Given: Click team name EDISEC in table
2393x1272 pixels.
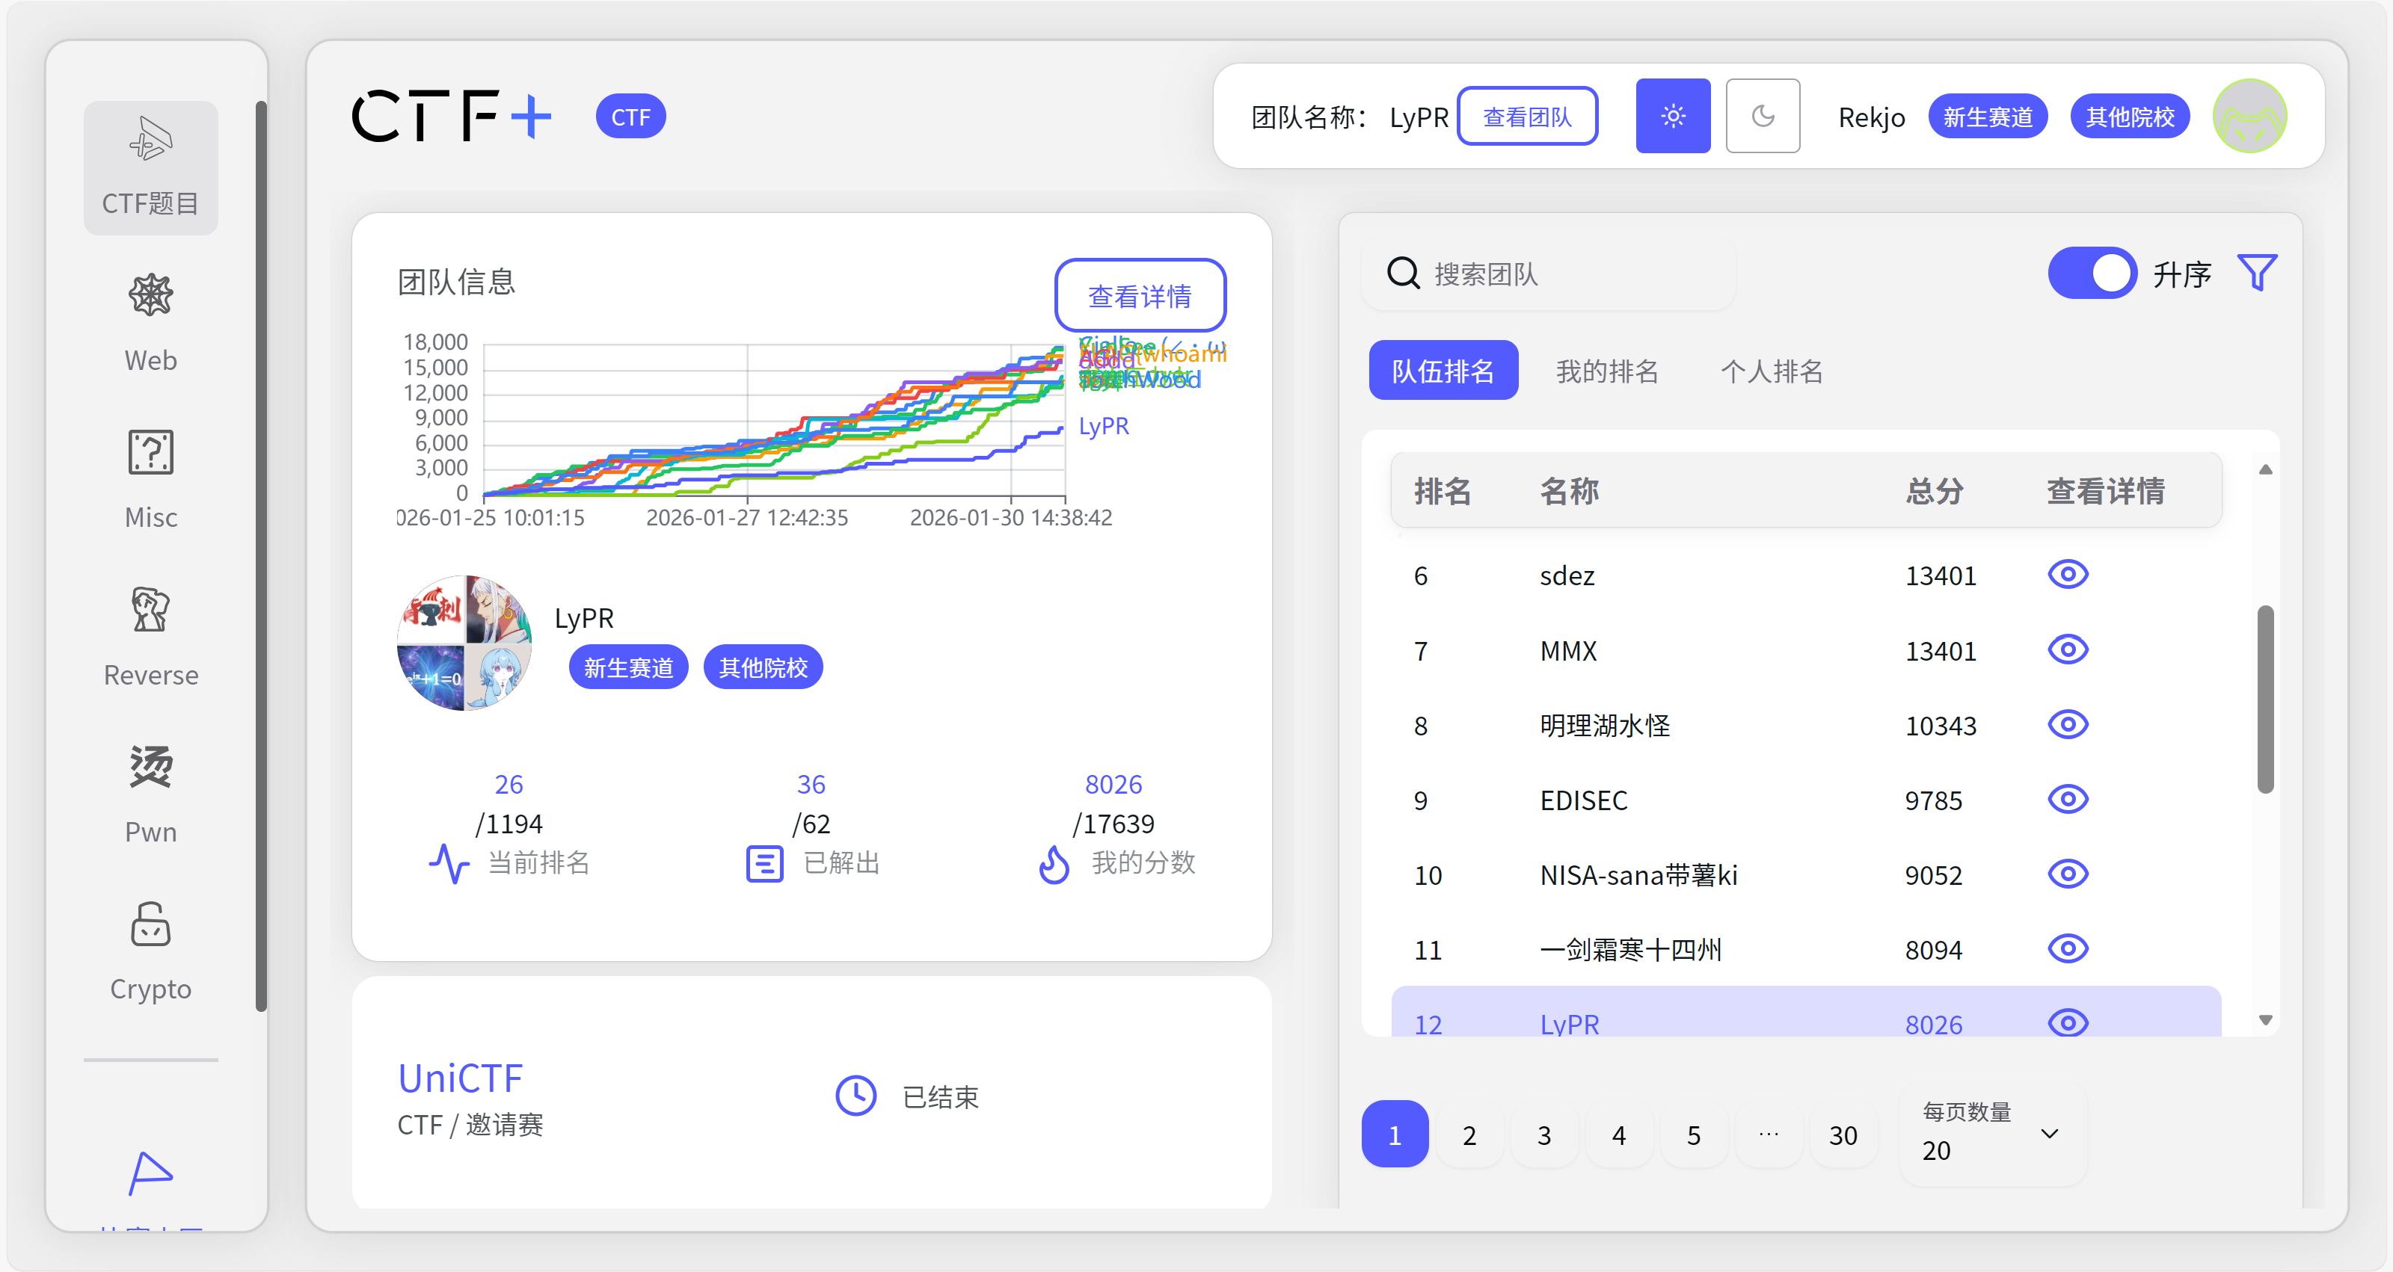Looking at the screenshot, I should (1584, 800).
